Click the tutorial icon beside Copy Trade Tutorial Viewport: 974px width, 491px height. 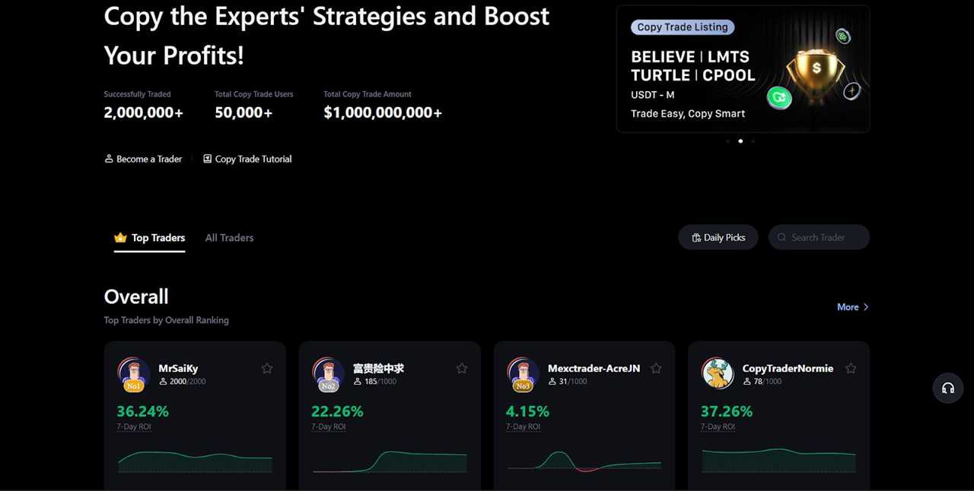207,158
